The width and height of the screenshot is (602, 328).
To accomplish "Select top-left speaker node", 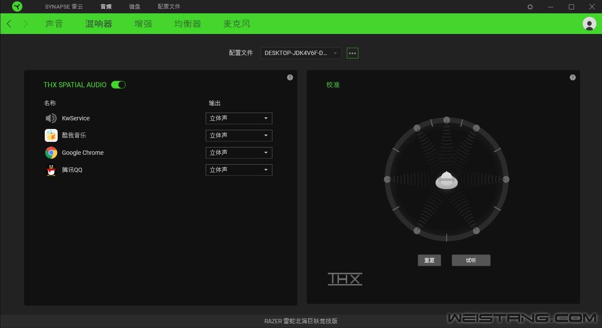I will [x=417, y=128].
